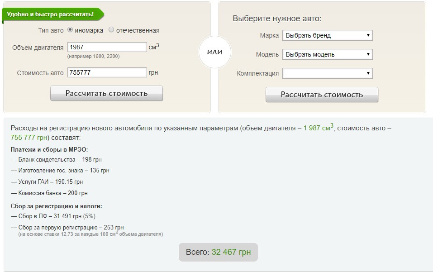This screenshot has height=272, width=433.
Task: Select the отечественная car type option
Action: [111, 29]
